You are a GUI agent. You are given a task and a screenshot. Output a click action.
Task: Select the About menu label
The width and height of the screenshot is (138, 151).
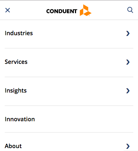(x=13, y=146)
